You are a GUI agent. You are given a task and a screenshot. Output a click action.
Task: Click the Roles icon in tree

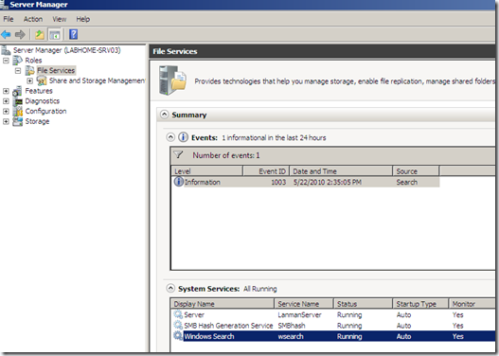tap(17, 61)
